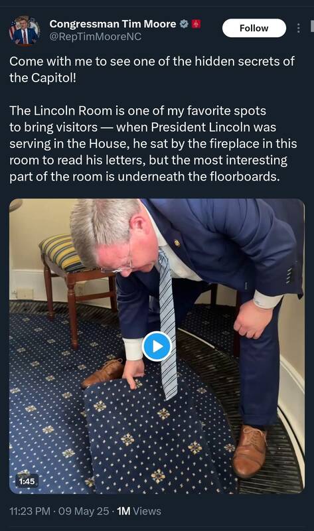Click the Lincoln Room paragraph of the post
The width and height of the screenshot is (314, 531).
coord(153,143)
